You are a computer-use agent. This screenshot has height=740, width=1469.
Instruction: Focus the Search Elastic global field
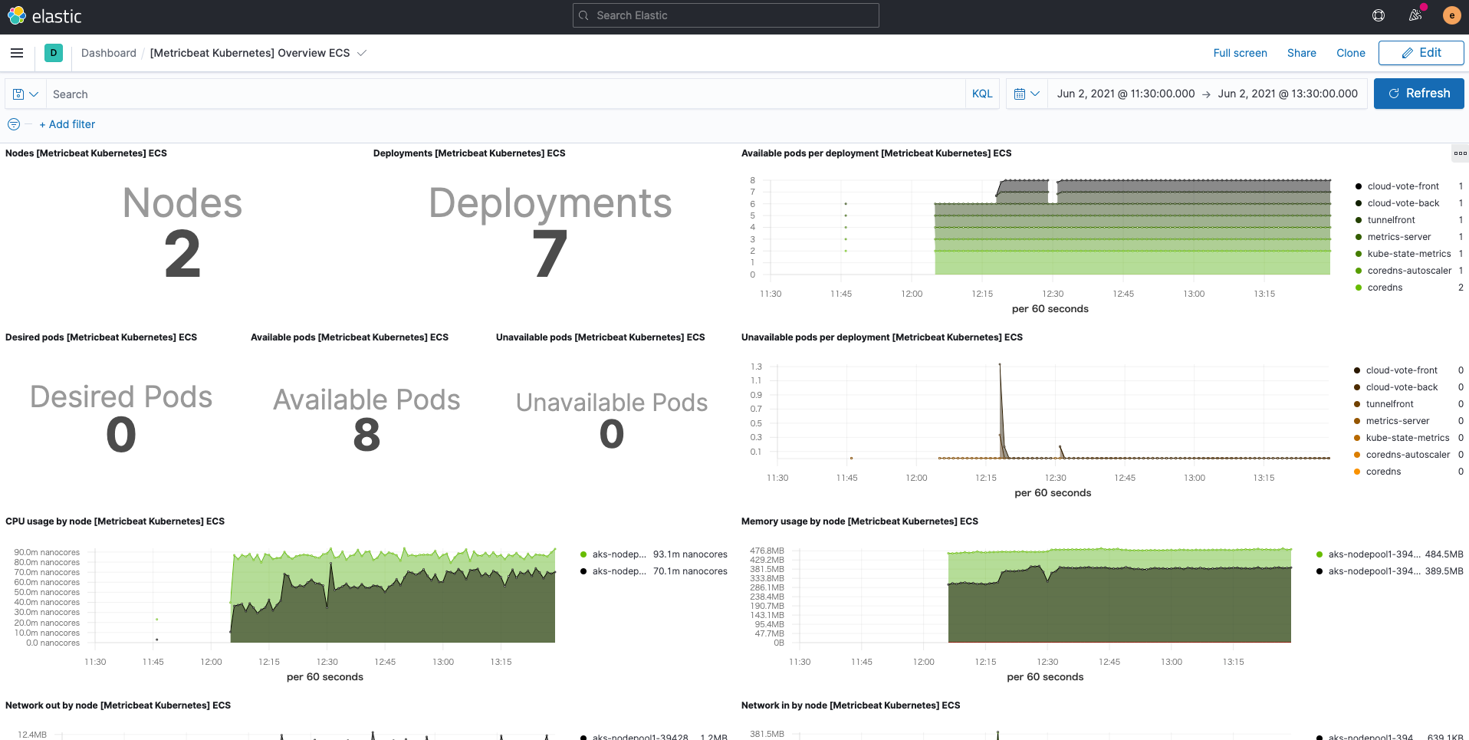coord(725,15)
